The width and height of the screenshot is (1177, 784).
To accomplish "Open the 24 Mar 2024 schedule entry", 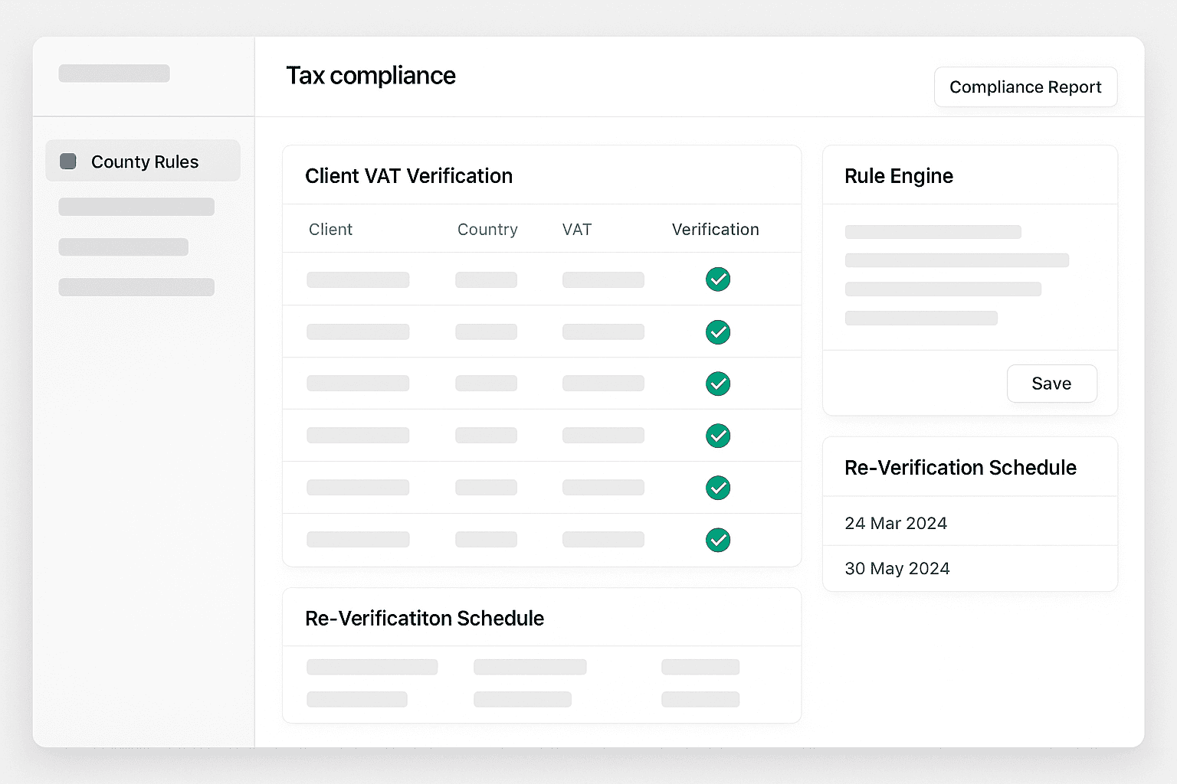I will coord(895,523).
